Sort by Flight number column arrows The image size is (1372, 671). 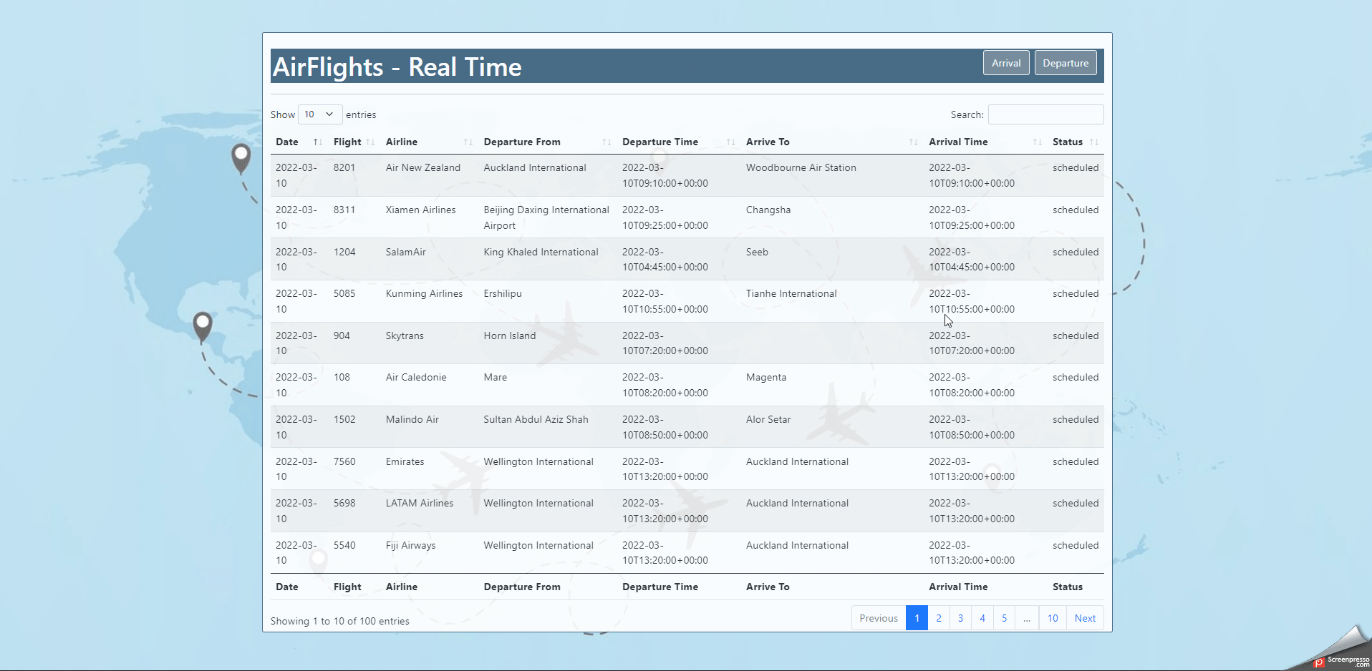370,142
